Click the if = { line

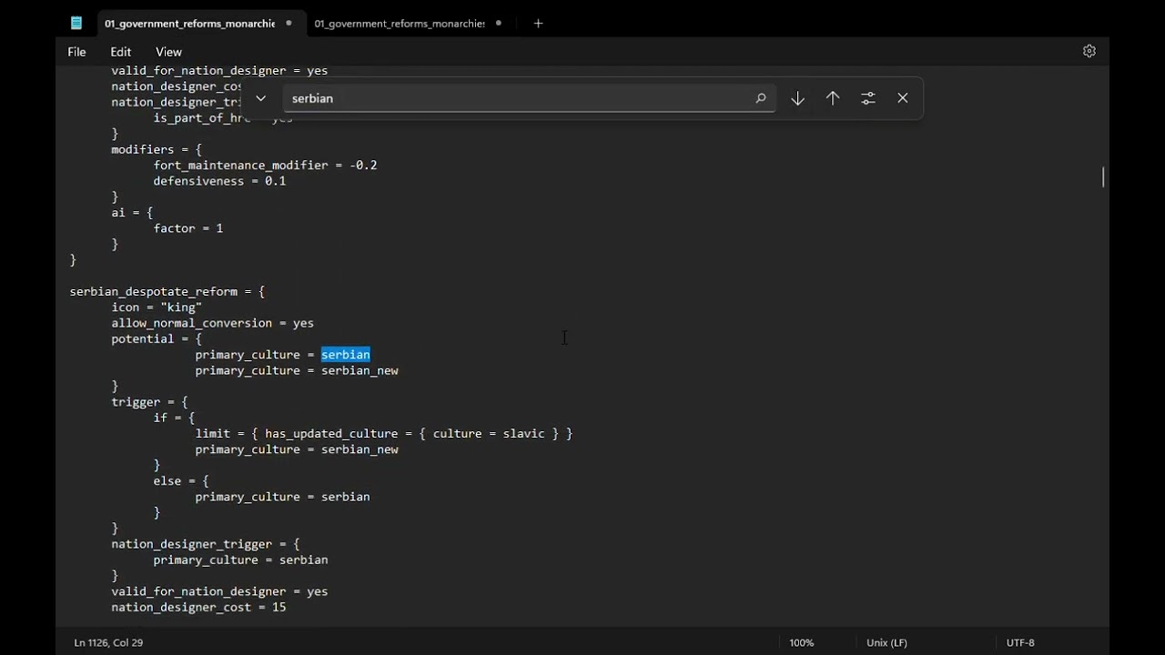click(174, 418)
